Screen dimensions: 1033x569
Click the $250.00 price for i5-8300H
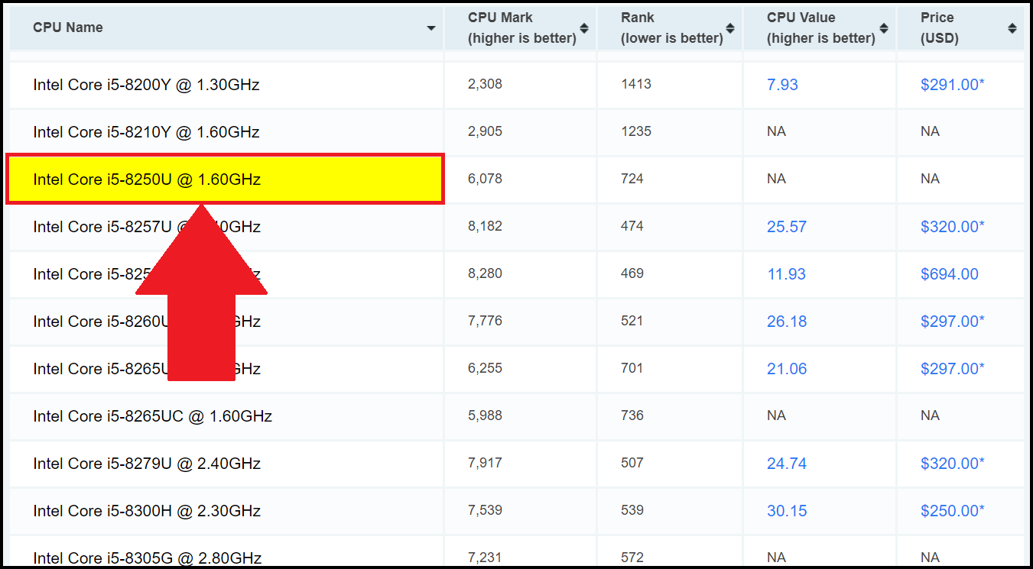pos(952,510)
